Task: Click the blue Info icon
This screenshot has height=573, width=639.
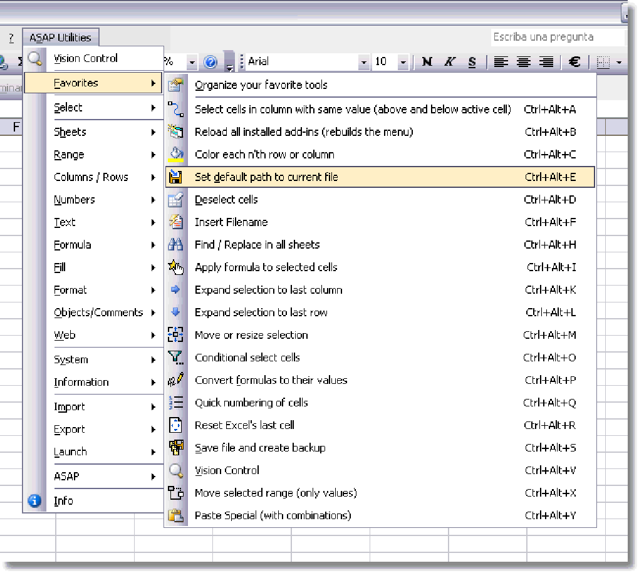Action: coord(34,500)
